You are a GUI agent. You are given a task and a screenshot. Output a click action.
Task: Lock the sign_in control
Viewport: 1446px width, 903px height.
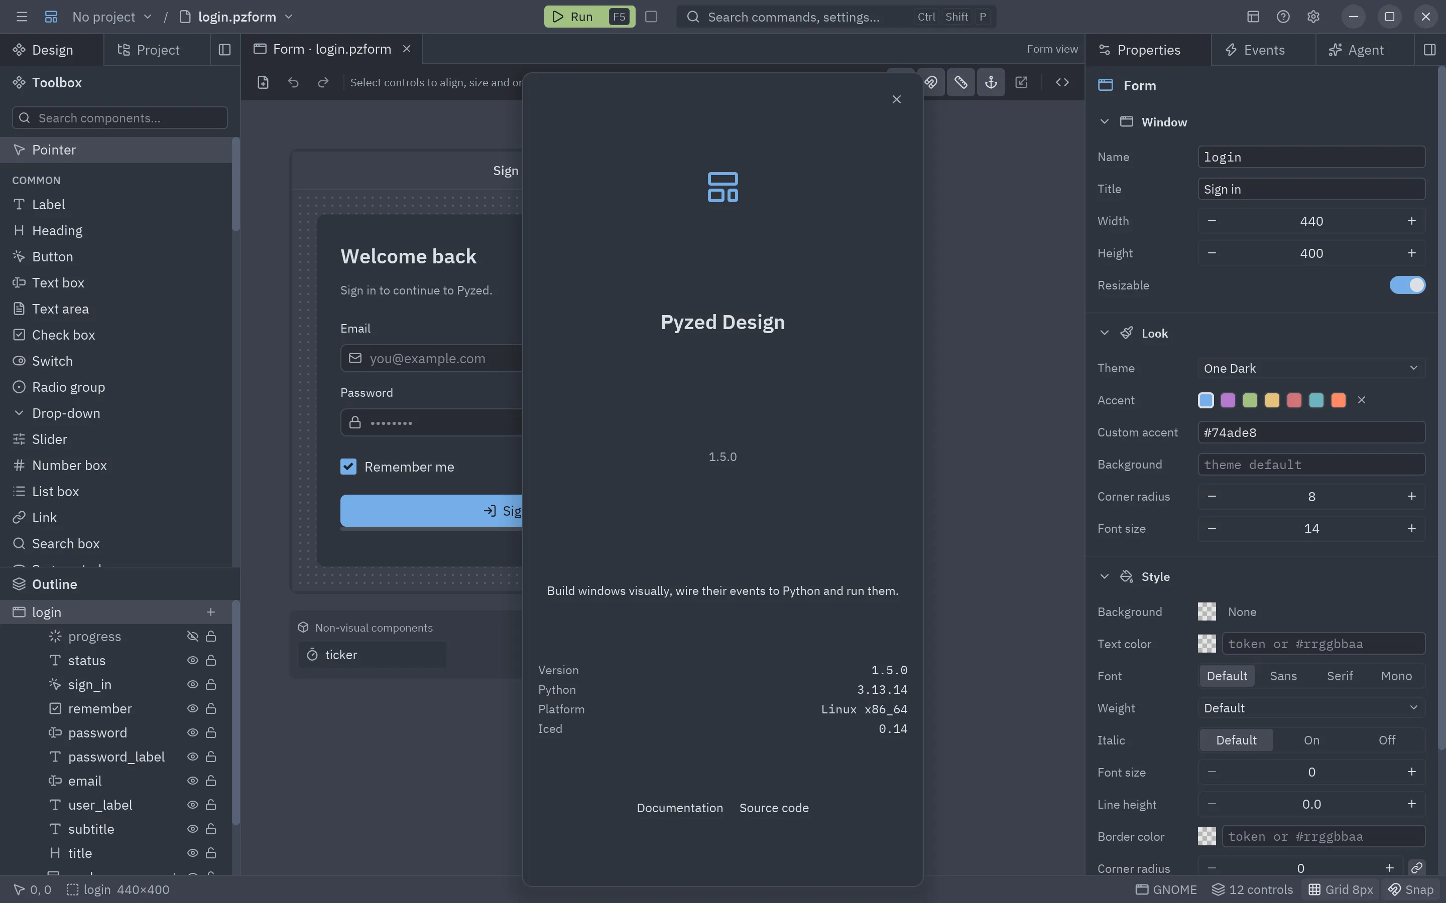(211, 684)
